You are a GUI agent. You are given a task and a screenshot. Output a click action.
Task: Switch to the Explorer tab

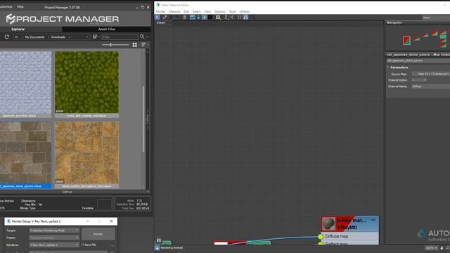[18, 30]
